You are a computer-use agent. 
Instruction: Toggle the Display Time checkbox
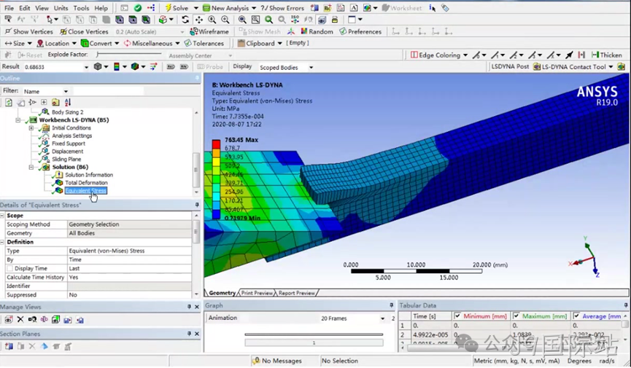(x=9, y=268)
